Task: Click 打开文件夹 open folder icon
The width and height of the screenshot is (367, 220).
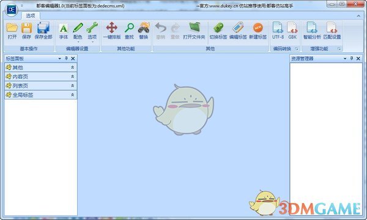Action: [194, 31]
